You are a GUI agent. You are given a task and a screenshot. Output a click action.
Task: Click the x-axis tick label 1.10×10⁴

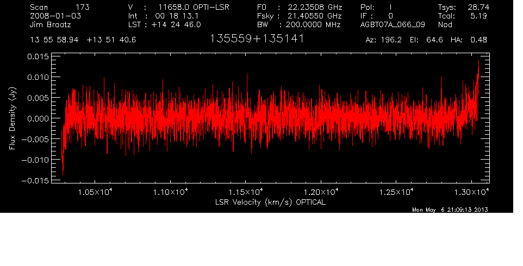pos(171,192)
